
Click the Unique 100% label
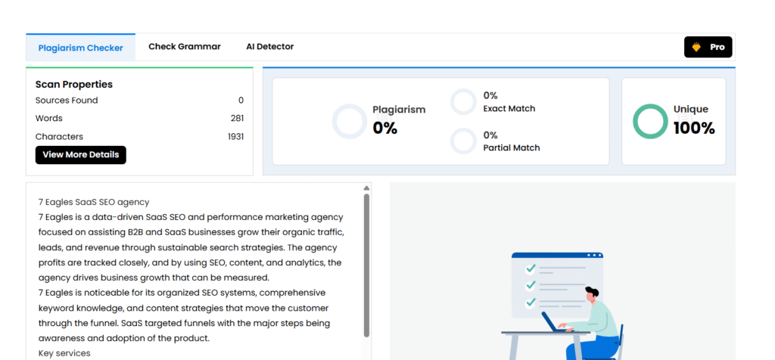point(693,121)
